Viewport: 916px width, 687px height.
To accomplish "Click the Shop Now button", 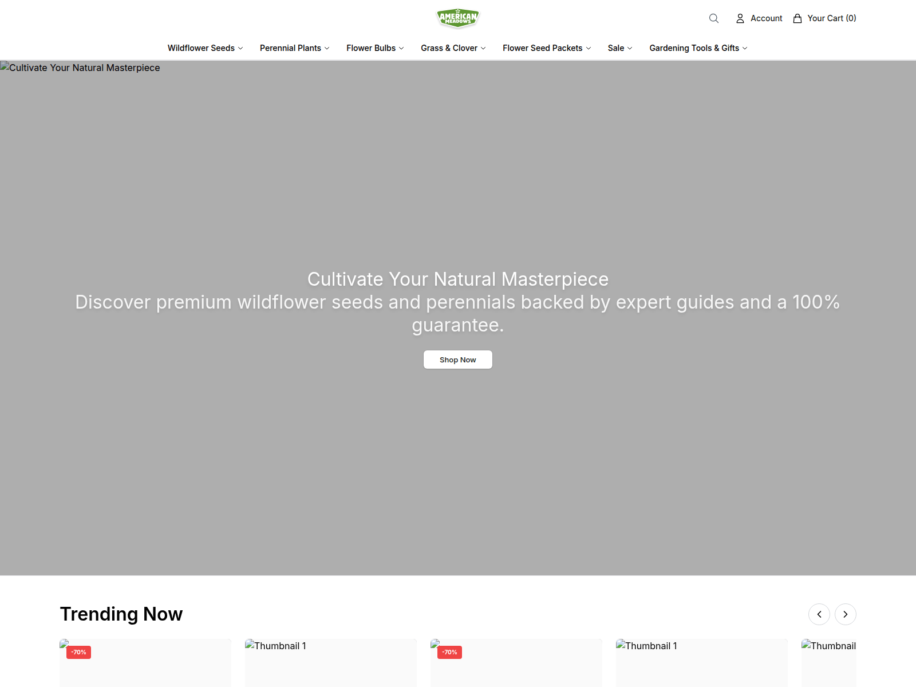I will (x=458, y=360).
